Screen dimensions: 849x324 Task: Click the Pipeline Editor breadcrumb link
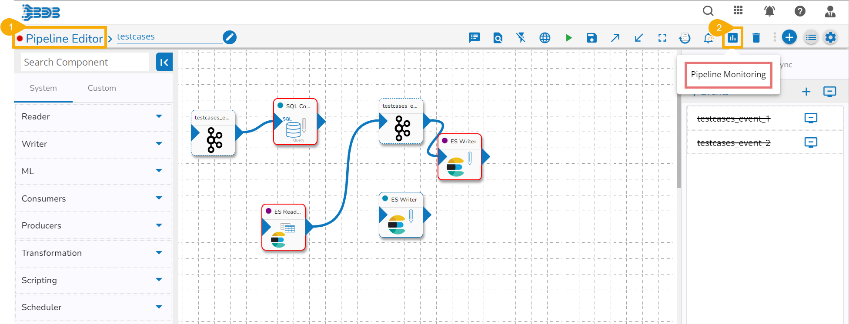(x=64, y=39)
